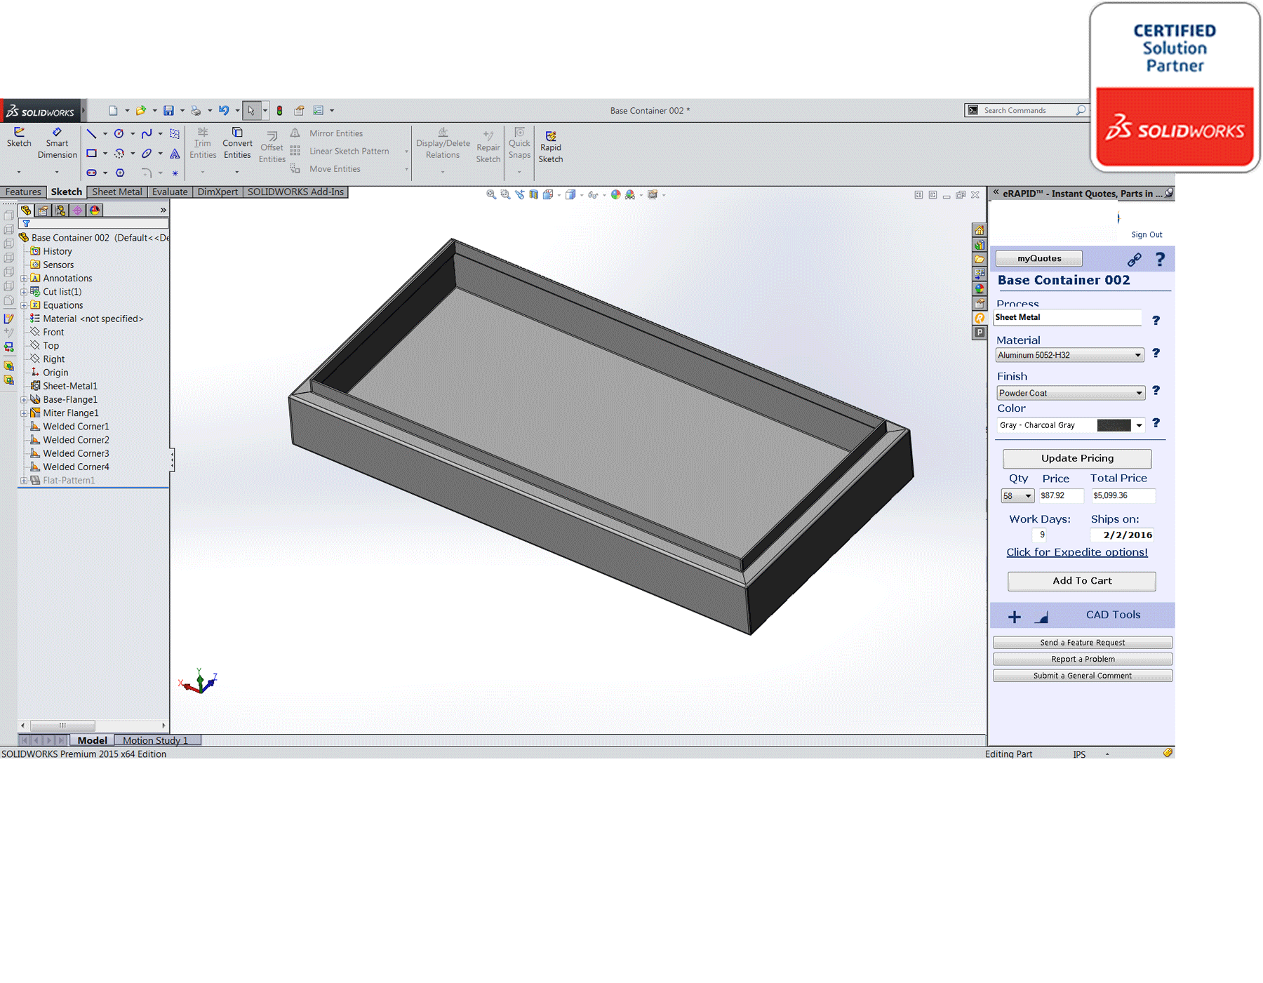The width and height of the screenshot is (1263, 983).
Task: Click the Undo icon
Action: click(224, 110)
